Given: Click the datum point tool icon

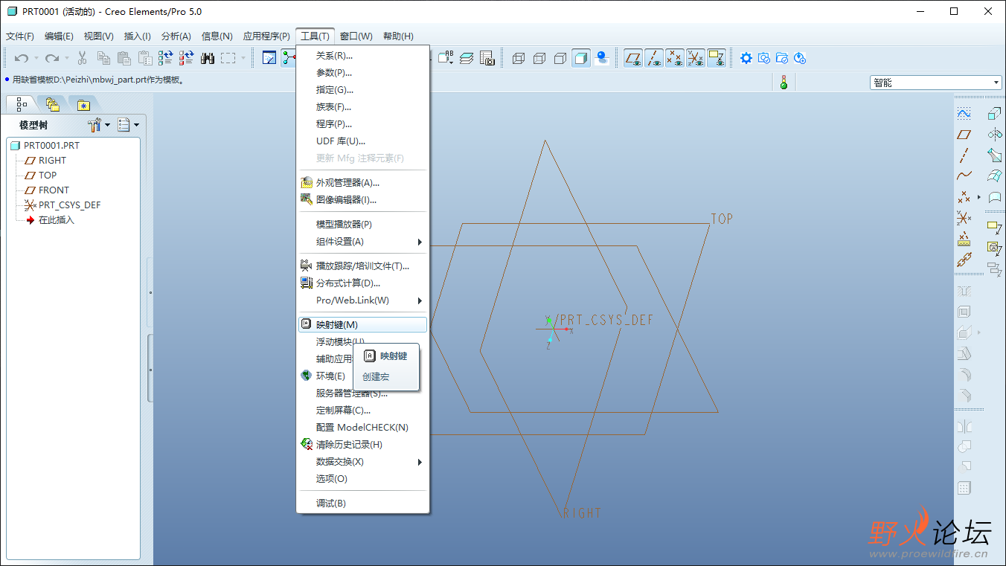Looking at the screenshot, I should 964,197.
